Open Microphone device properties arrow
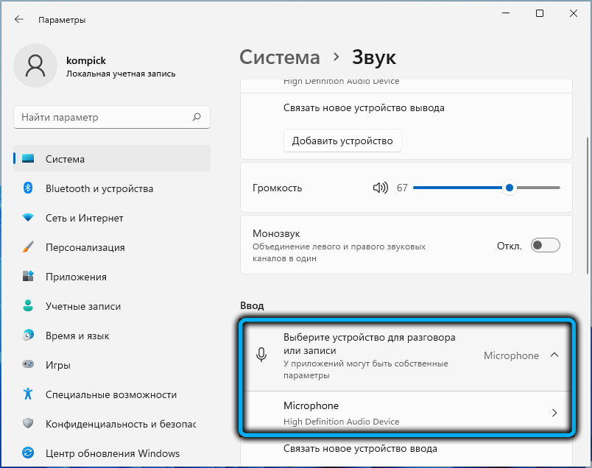 [x=554, y=414]
